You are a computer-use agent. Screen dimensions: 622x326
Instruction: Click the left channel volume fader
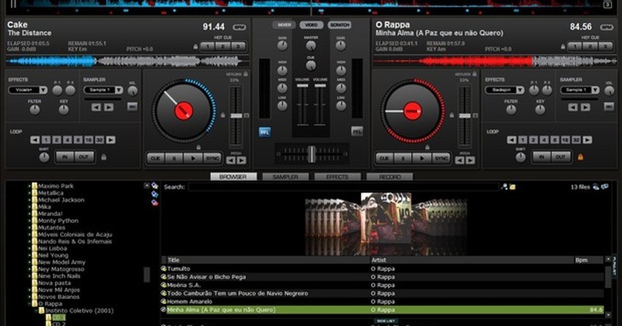302,86
